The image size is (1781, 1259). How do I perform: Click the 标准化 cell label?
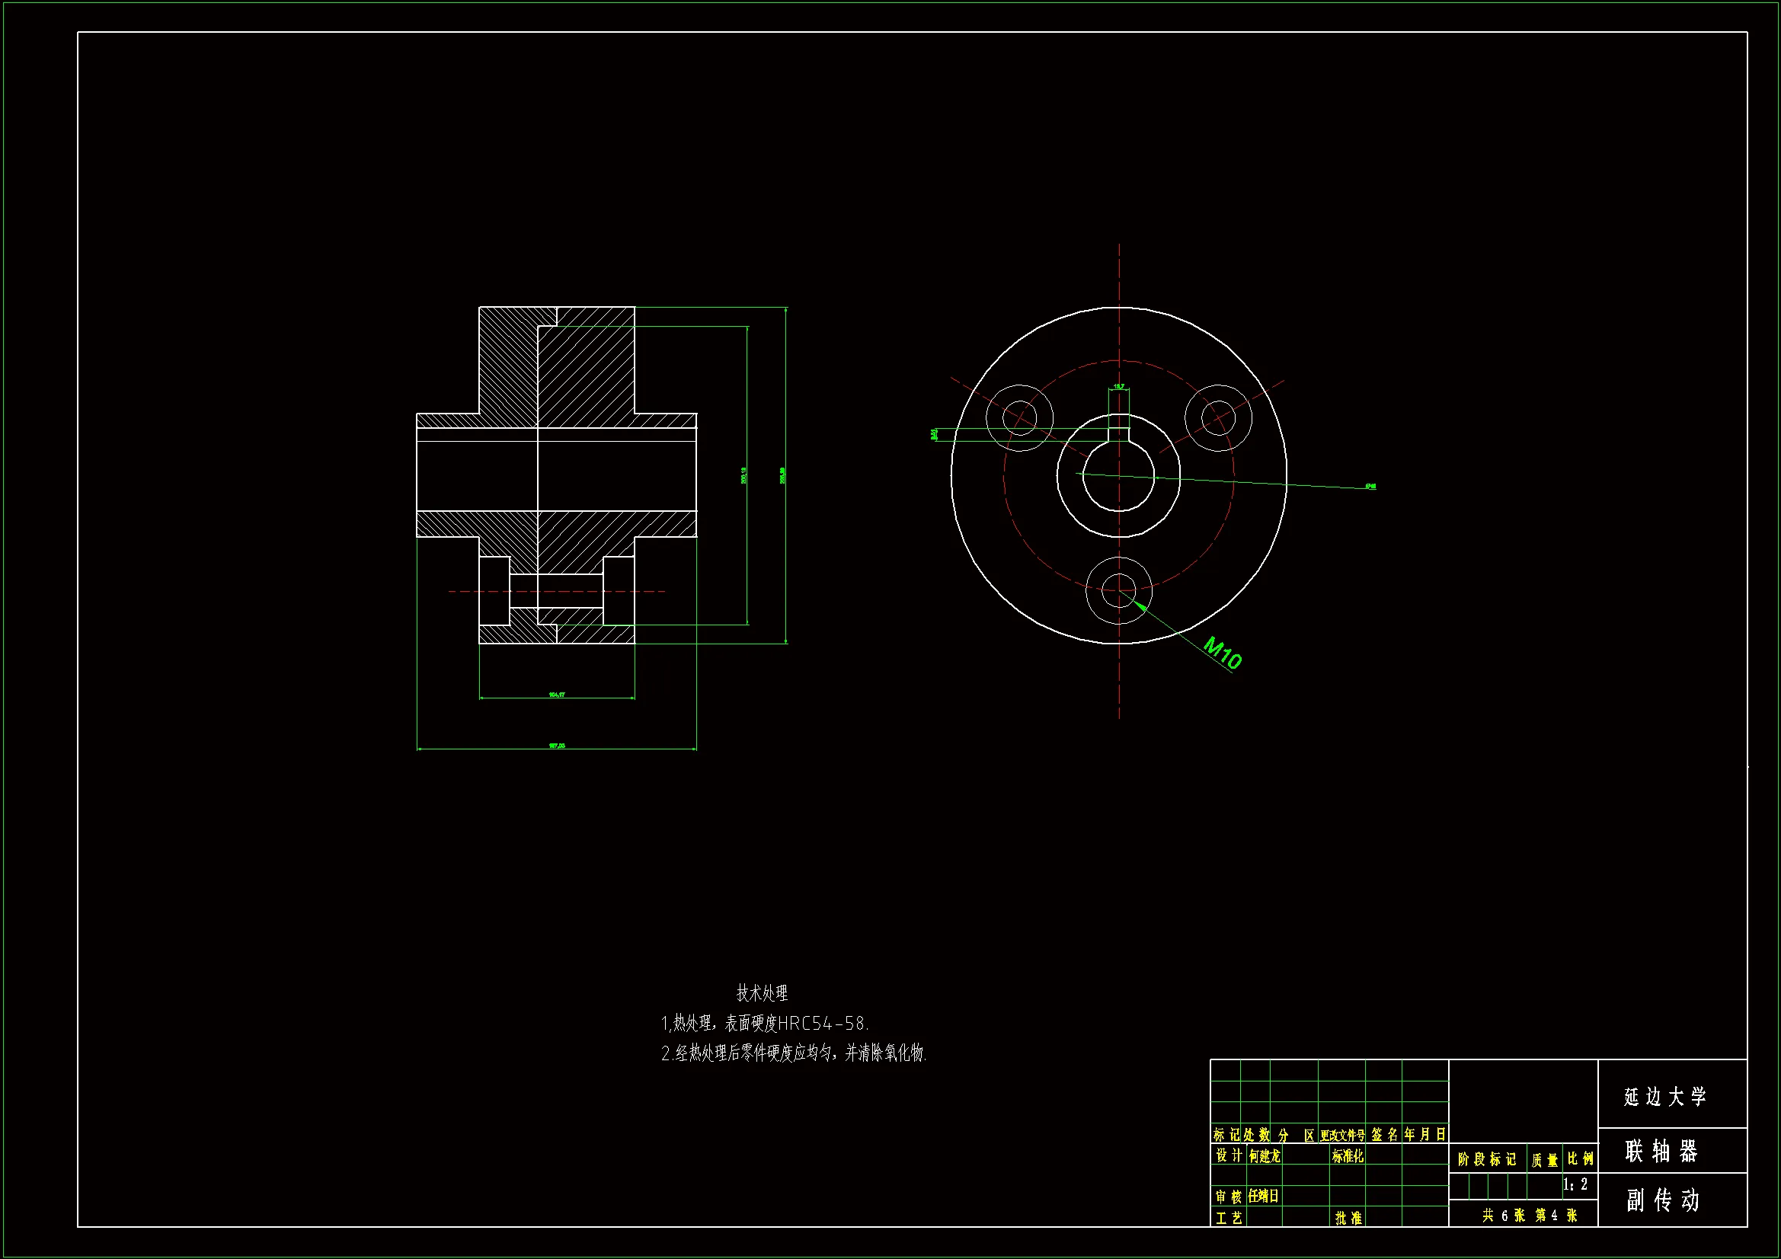tap(1348, 1157)
